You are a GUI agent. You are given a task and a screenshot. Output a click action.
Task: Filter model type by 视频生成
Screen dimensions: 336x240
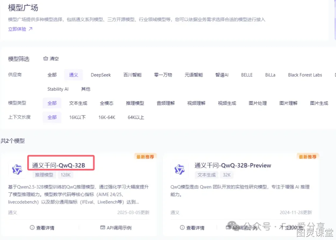pyautogui.click(x=227, y=103)
